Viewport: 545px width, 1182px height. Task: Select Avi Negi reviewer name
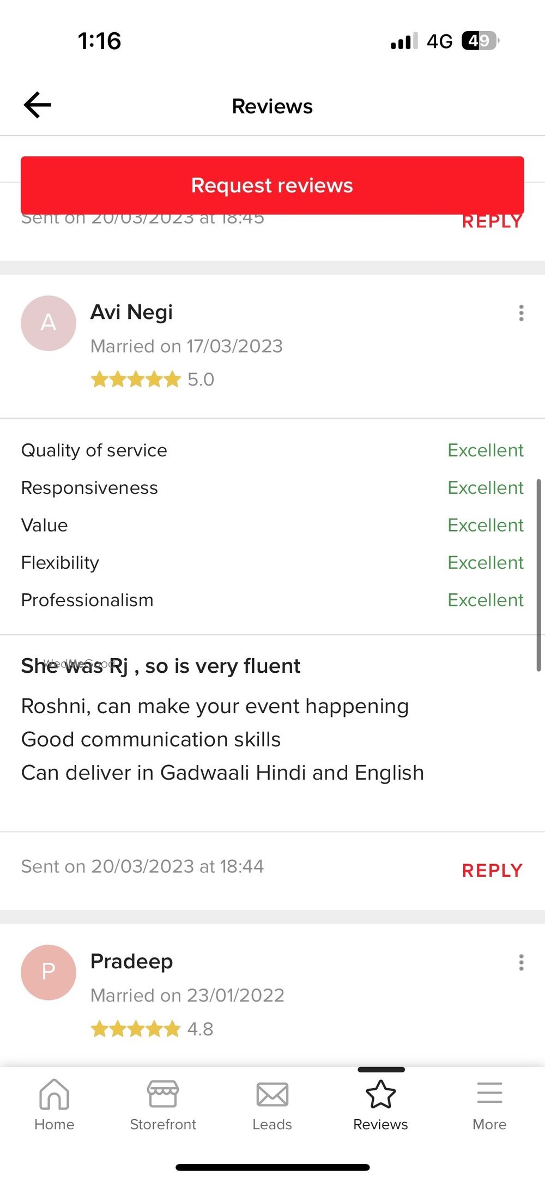[131, 312]
